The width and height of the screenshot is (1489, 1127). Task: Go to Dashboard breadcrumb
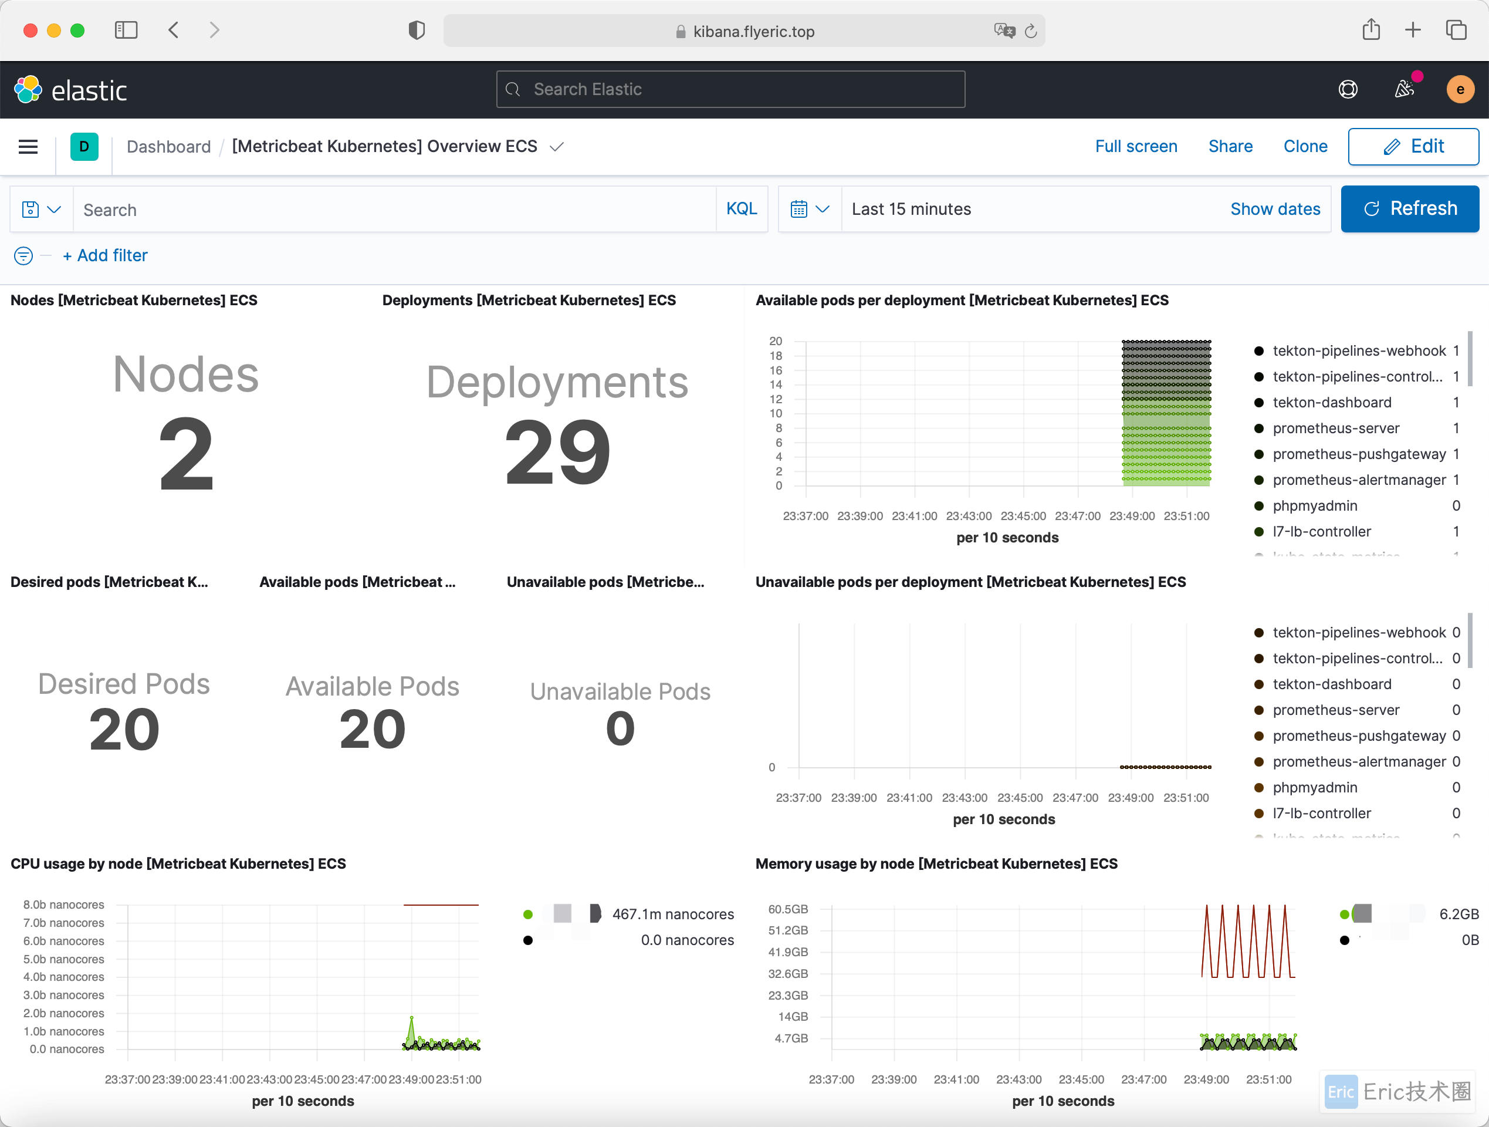168,146
